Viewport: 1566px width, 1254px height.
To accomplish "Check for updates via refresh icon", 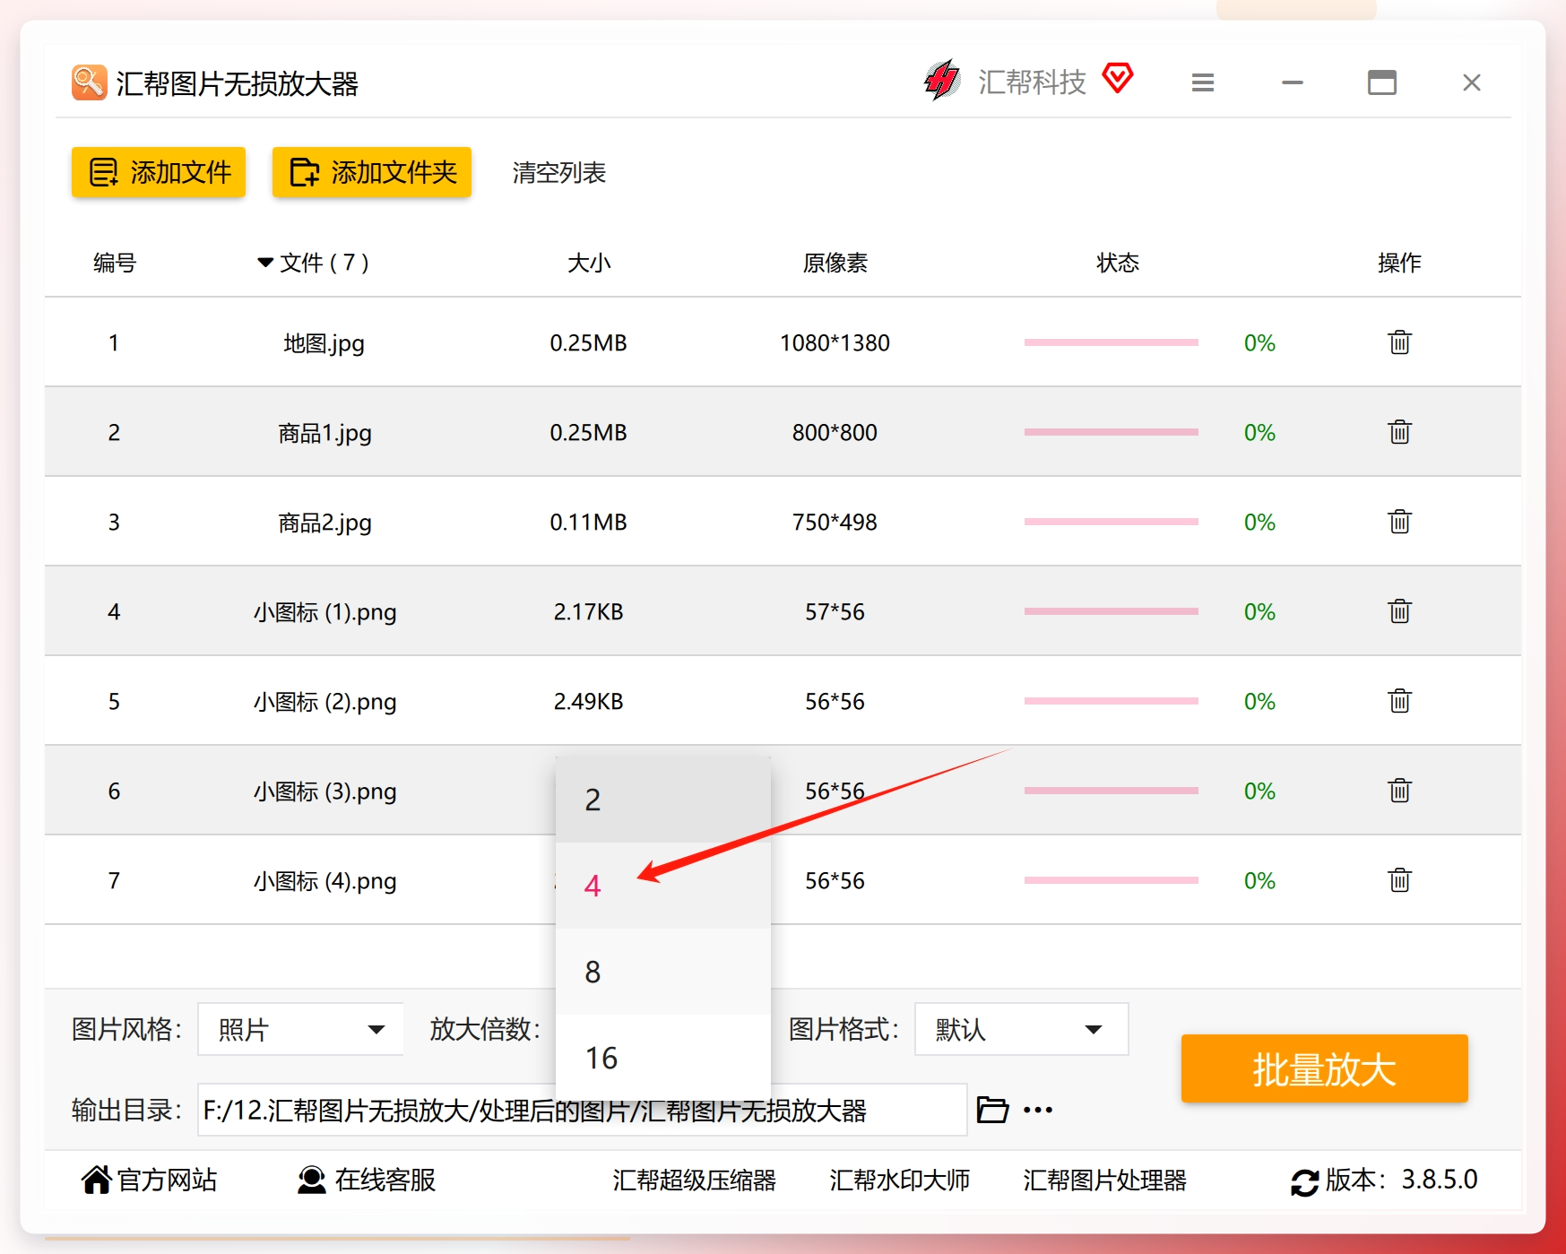I will [1304, 1181].
